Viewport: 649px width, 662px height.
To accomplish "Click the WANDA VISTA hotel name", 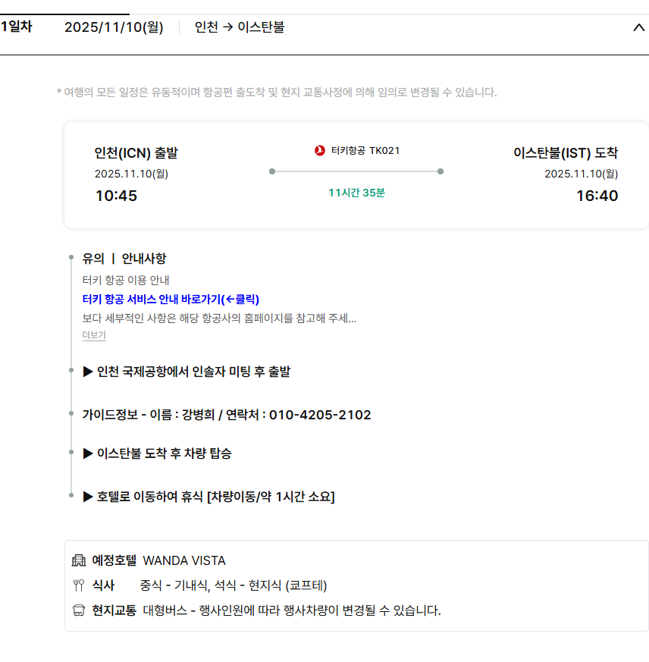I will [184, 561].
